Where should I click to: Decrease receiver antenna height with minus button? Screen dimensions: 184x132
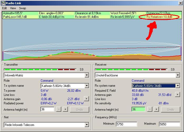150,109
